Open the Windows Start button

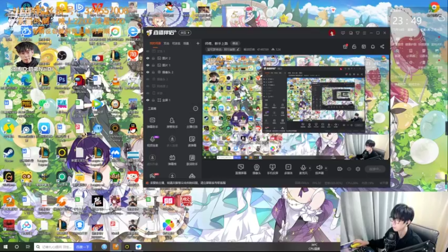click(5, 246)
